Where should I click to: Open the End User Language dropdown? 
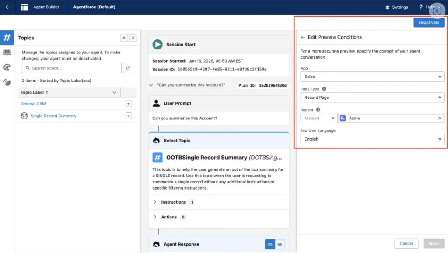click(372, 139)
